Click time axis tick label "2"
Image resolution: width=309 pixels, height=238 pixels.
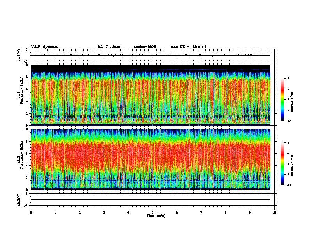point(80,212)
